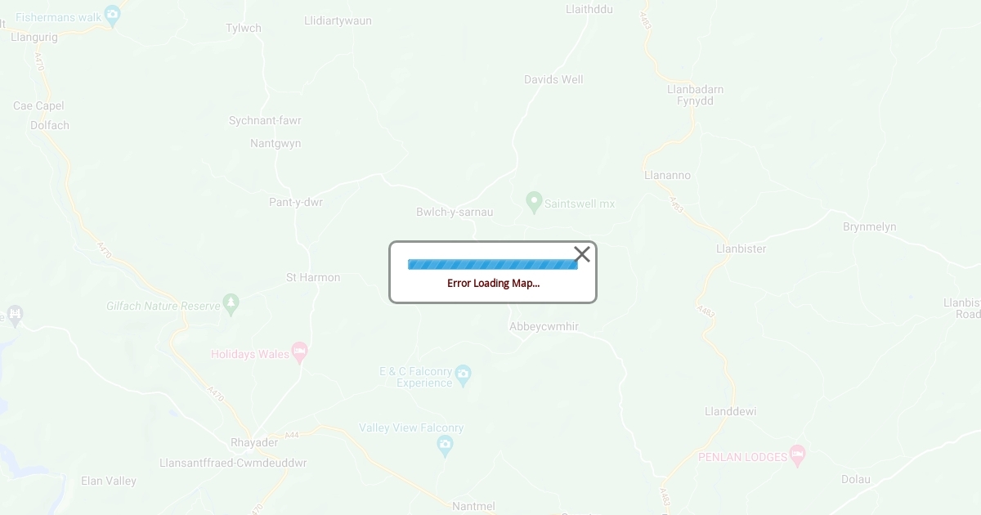The height and width of the screenshot is (515, 981).
Task: Open the Bwlch-y-sarnau place label
Action: (455, 212)
